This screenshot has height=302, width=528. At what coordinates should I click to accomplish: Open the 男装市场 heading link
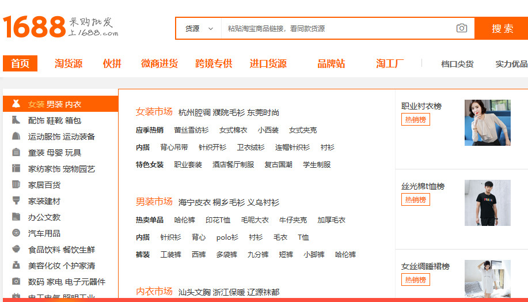tap(154, 202)
